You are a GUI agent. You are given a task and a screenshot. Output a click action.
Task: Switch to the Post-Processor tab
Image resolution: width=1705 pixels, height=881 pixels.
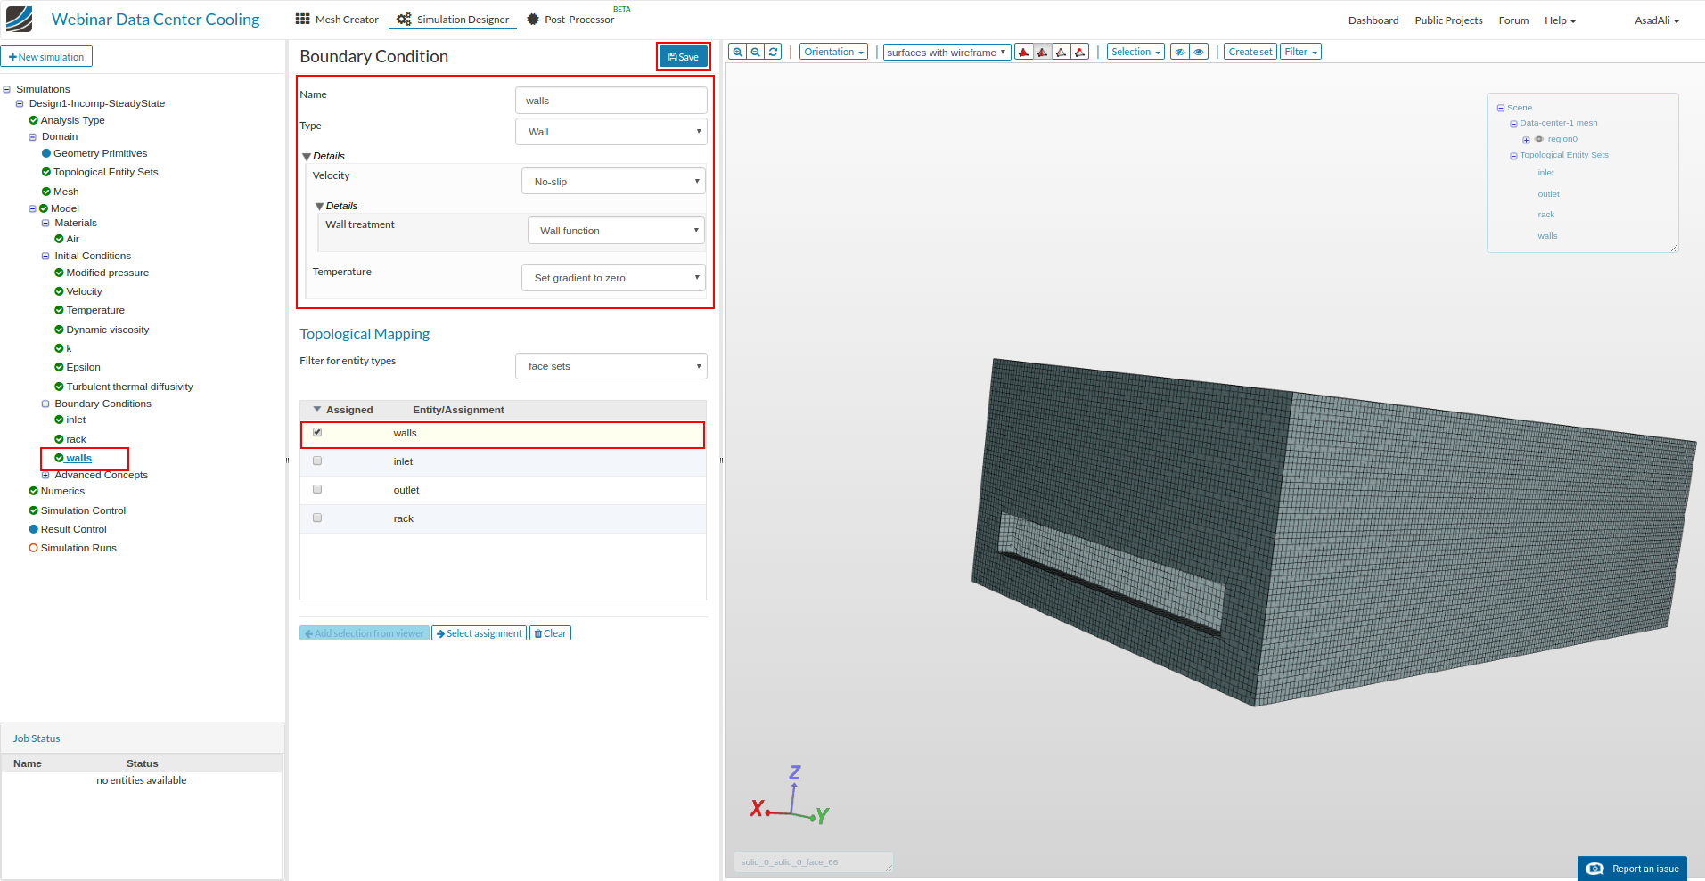click(x=570, y=20)
